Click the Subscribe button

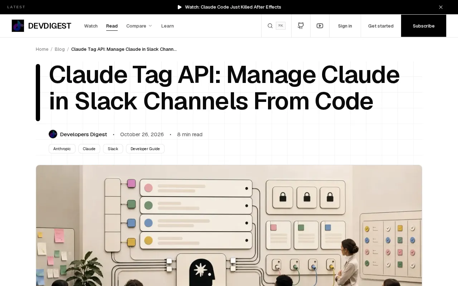[424, 26]
